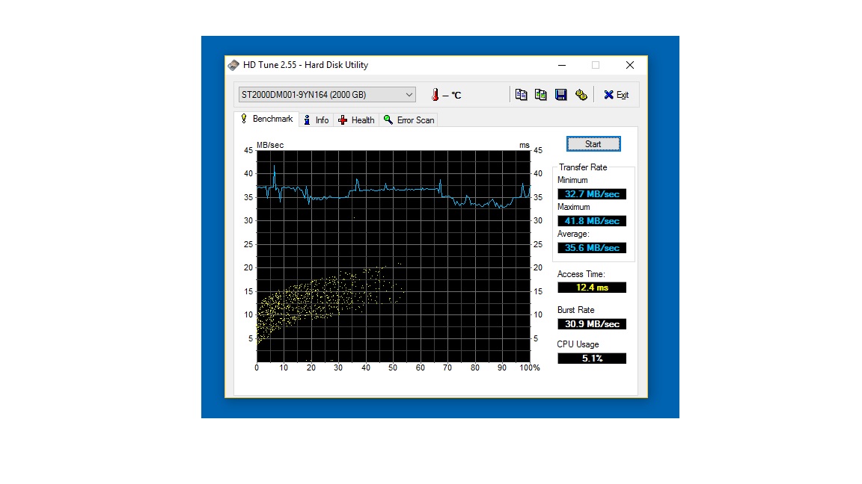
Task: Click the copy screenshot icon in toolbar
Action: (540, 95)
